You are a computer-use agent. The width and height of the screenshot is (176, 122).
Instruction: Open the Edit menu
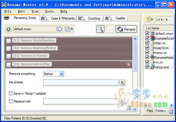point(21,12)
